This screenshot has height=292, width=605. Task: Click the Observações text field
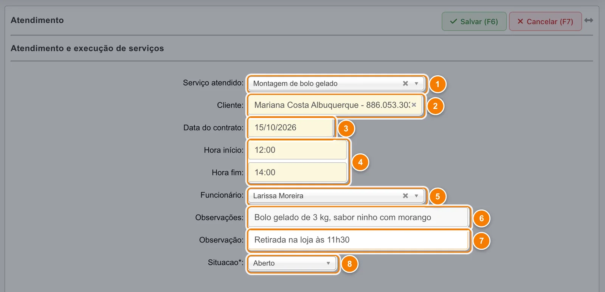(x=358, y=217)
